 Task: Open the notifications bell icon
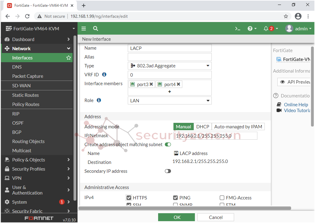pos(266,28)
